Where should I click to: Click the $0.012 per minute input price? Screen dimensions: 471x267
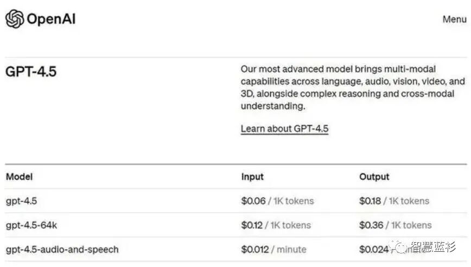(x=273, y=249)
